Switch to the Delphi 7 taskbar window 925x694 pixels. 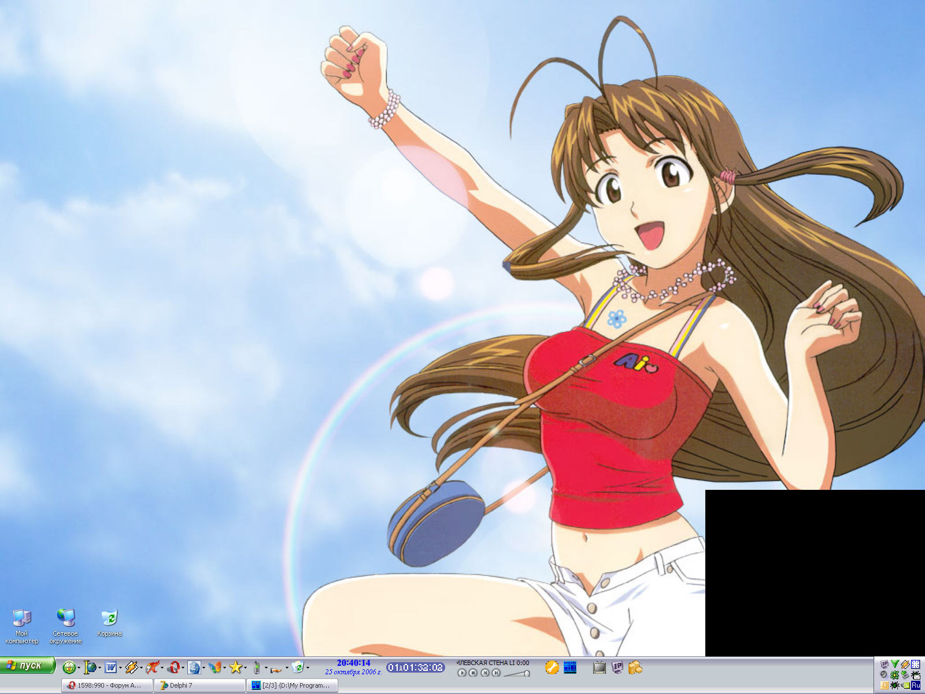(x=199, y=685)
